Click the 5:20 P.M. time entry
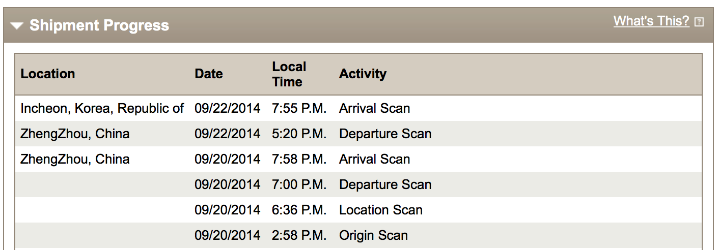719x250 pixels. coord(299,134)
